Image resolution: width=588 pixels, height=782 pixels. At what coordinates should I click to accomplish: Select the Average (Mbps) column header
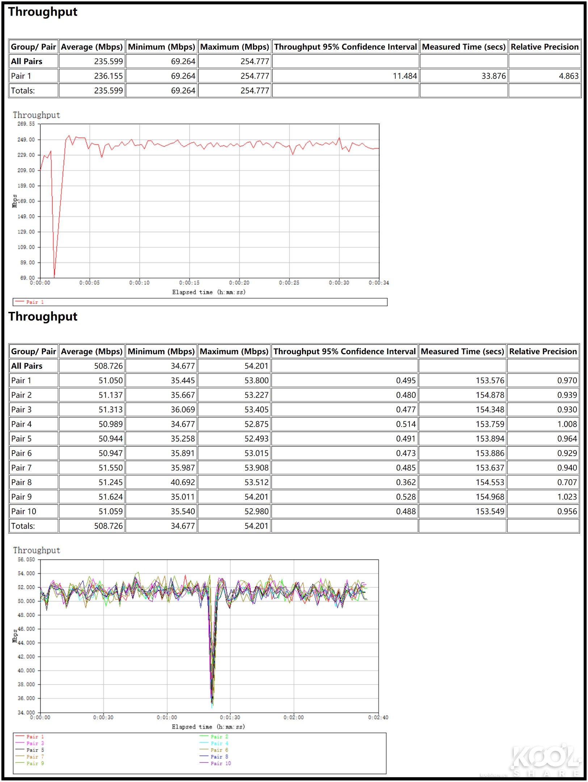pos(92,47)
